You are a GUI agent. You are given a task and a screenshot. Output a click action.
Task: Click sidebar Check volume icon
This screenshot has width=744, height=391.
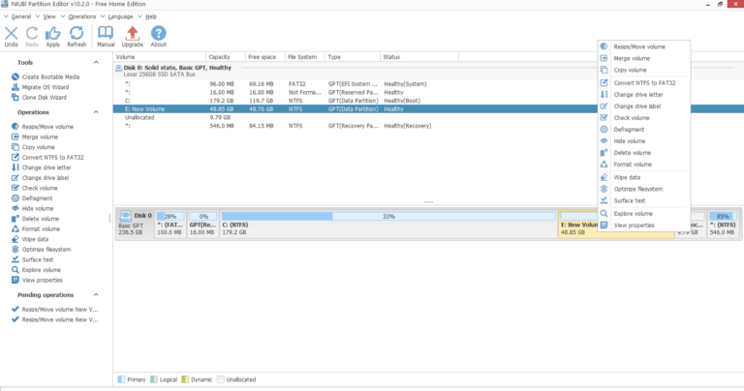(x=15, y=188)
